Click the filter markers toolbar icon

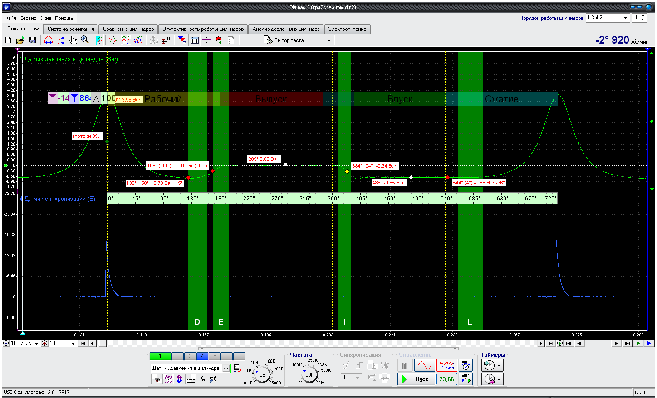click(182, 40)
